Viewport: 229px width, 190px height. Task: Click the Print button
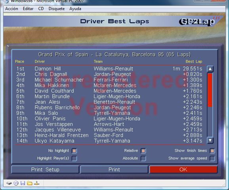[x=114, y=169]
